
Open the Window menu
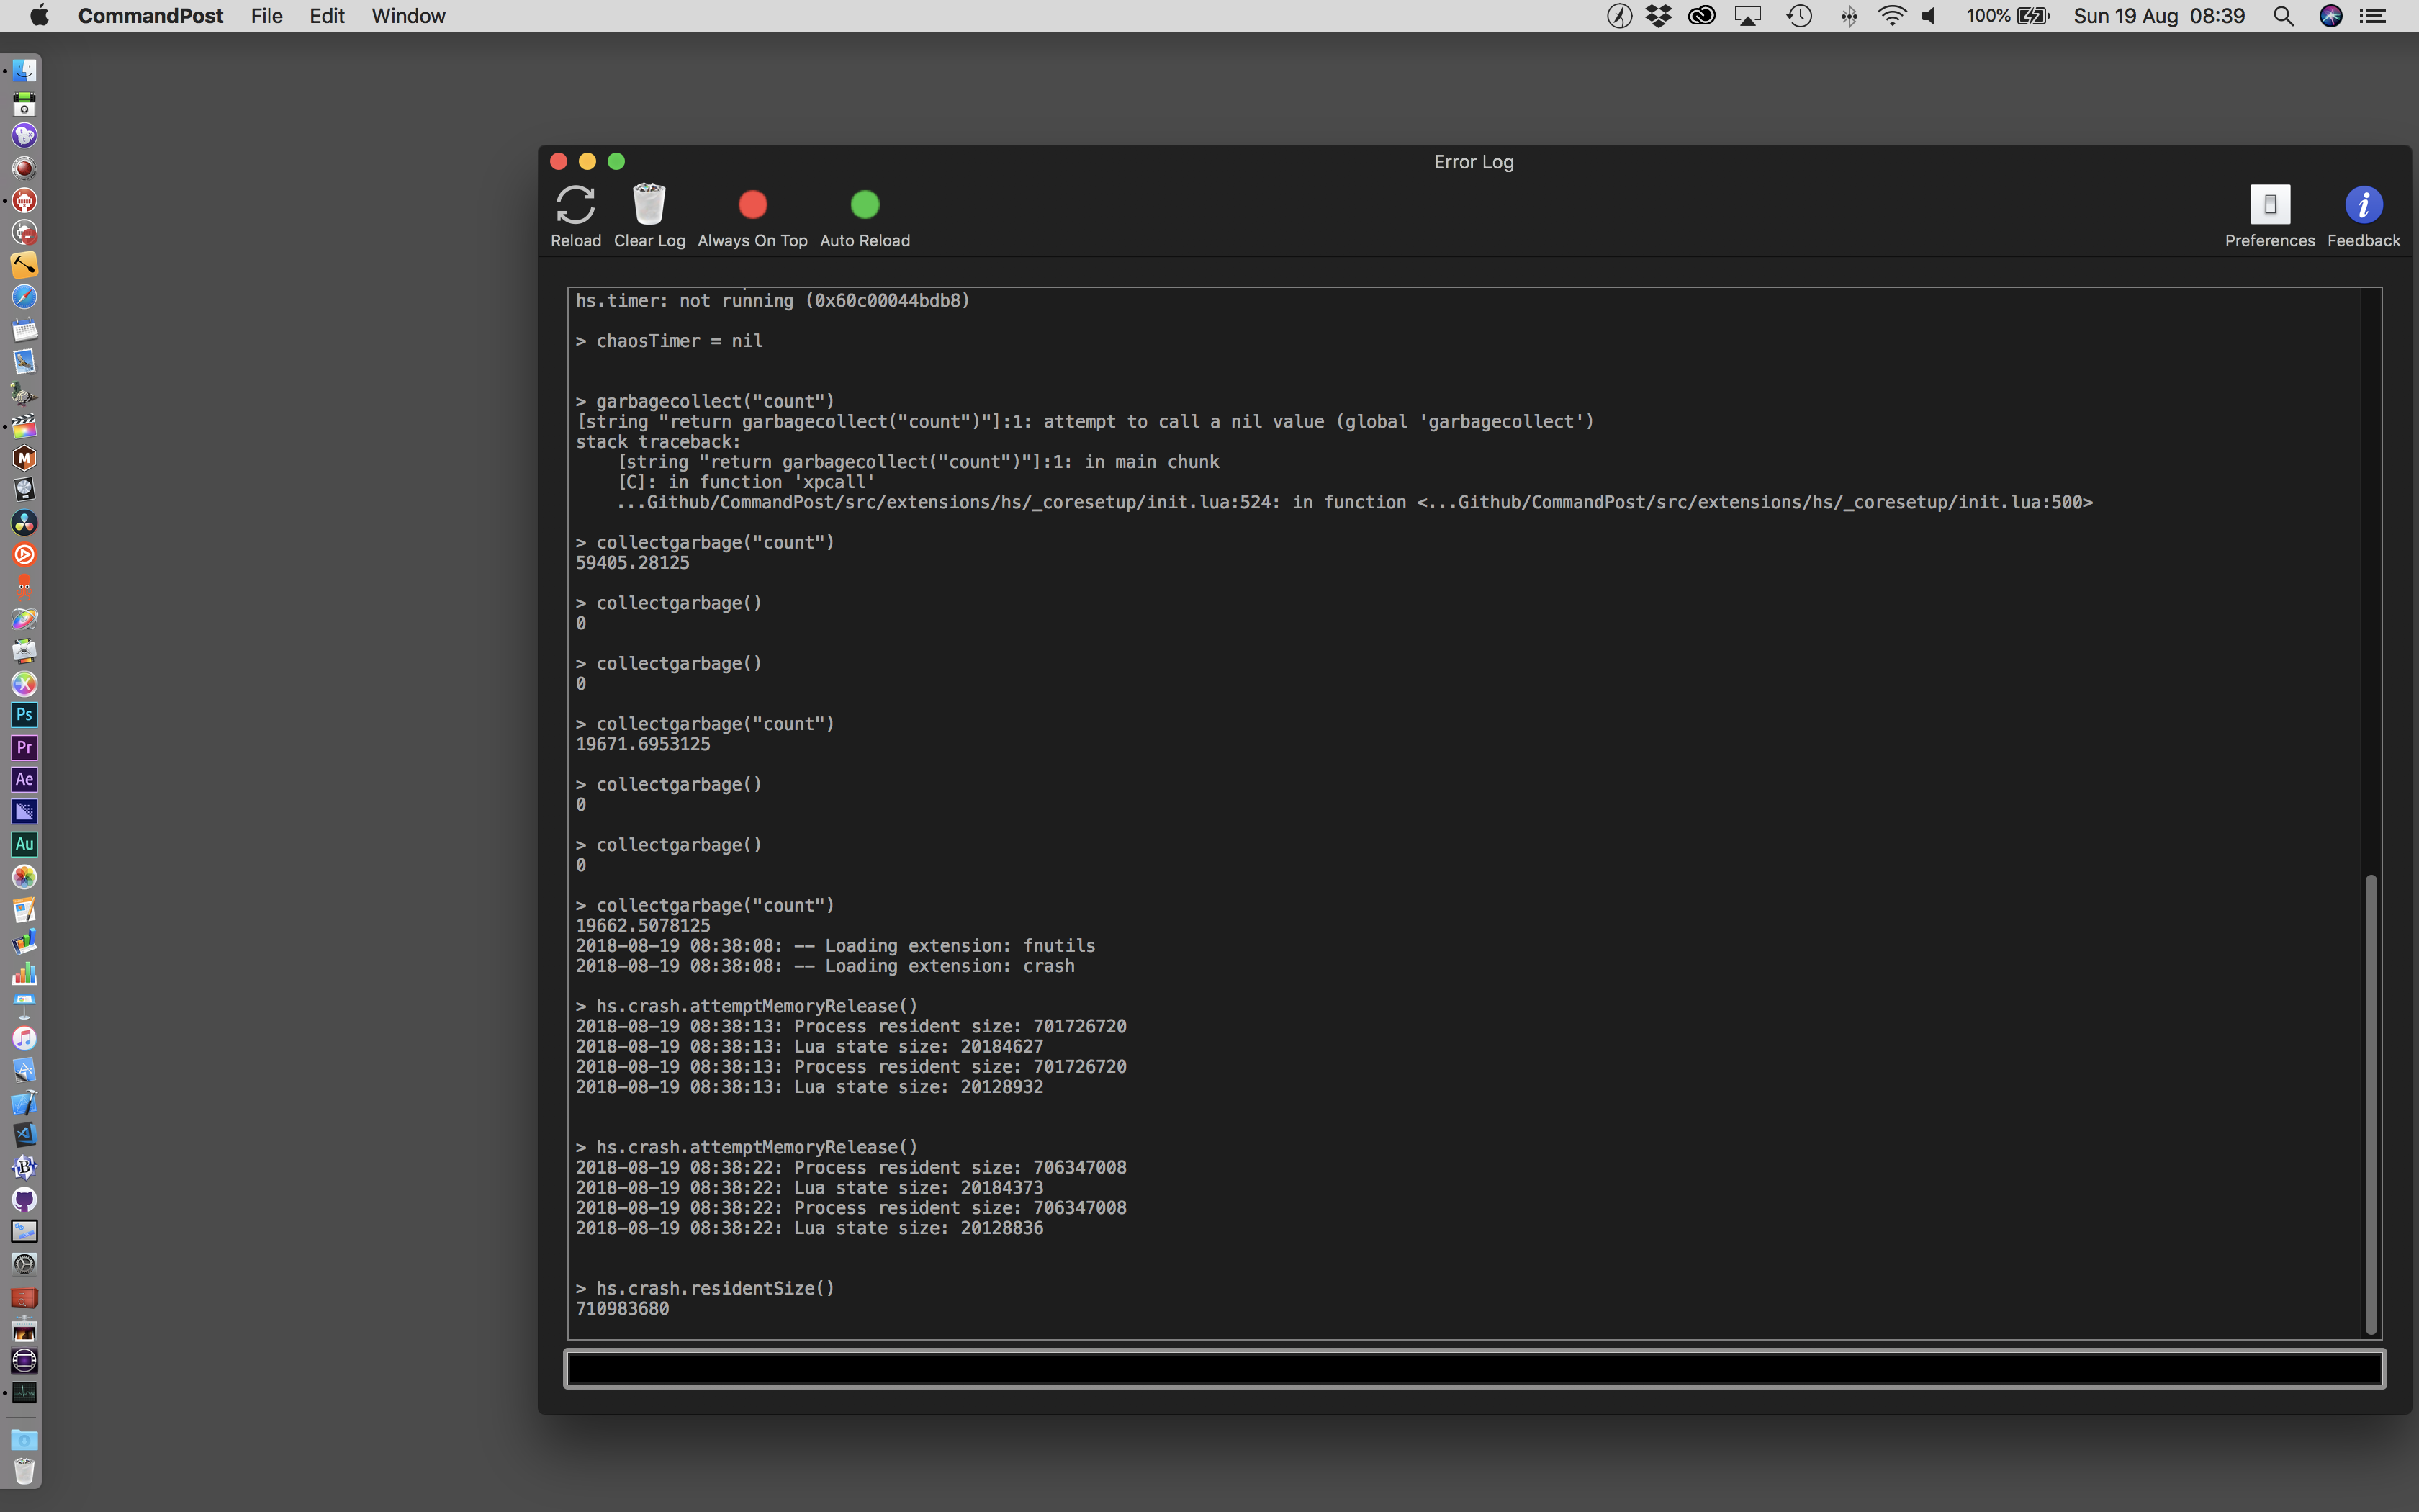point(407,15)
